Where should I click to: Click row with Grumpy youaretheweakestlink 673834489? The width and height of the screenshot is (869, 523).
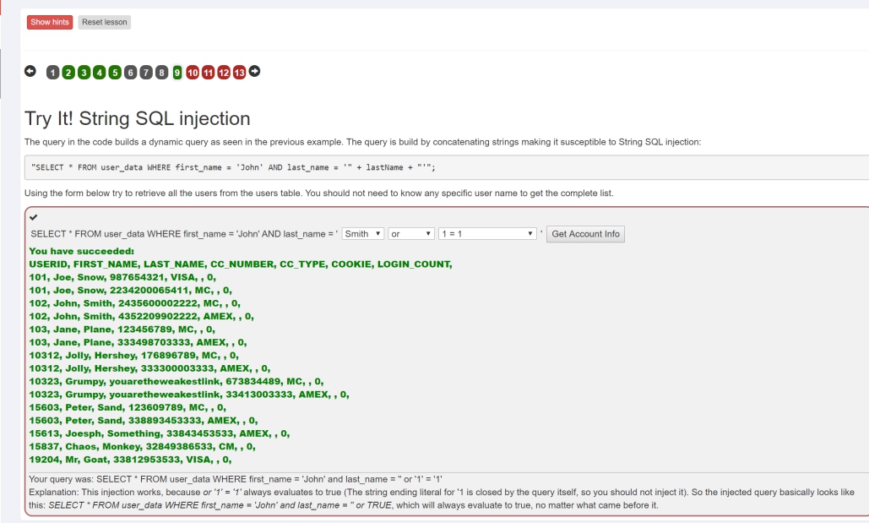(x=177, y=382)
